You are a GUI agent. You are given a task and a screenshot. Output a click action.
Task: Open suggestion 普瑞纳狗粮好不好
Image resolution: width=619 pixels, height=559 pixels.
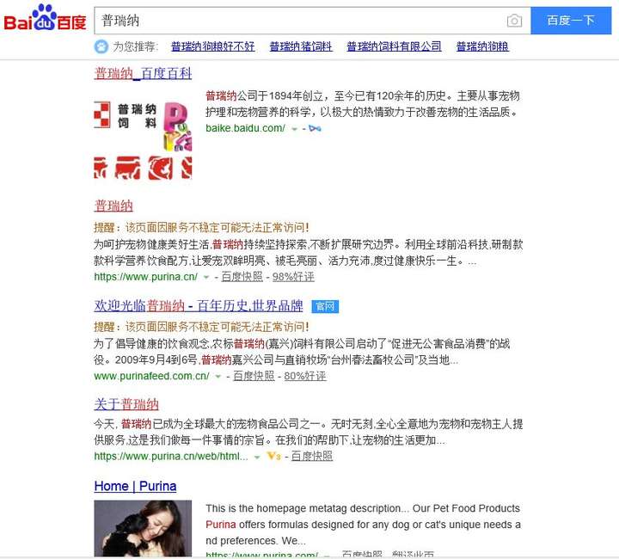click(x=213, y=46)
